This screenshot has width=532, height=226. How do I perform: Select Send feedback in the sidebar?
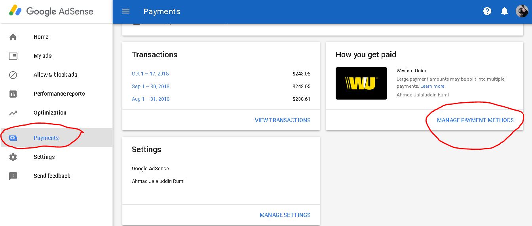(x=52, y=176)
